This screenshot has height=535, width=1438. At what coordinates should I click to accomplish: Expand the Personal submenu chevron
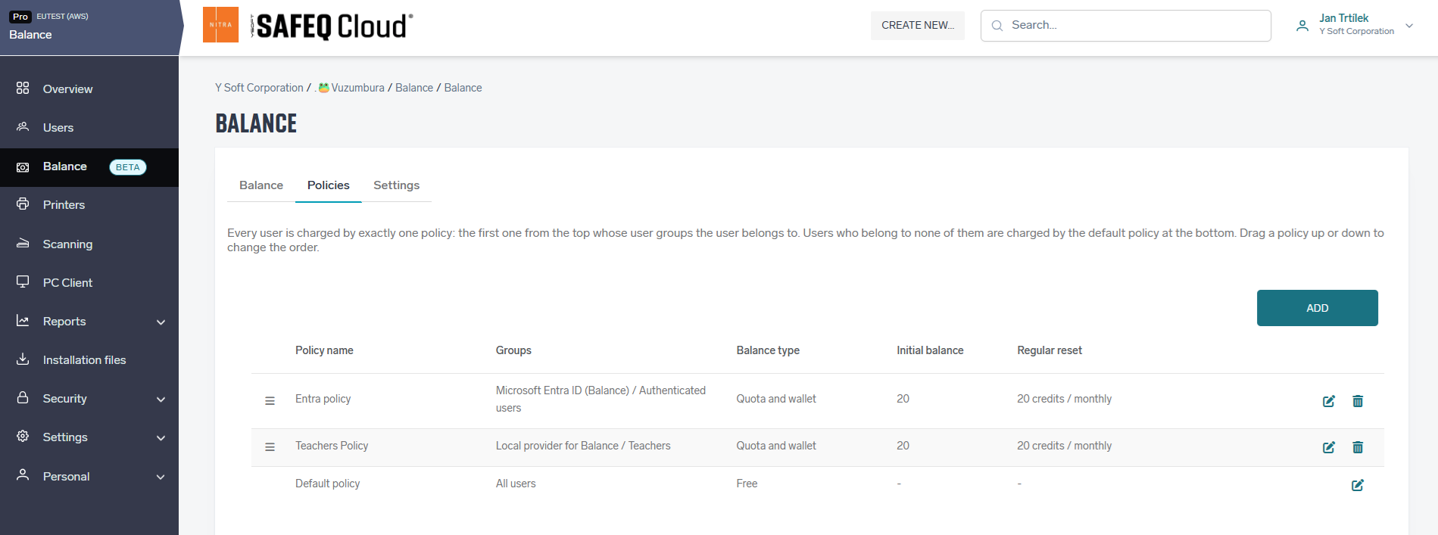(161, 477)
